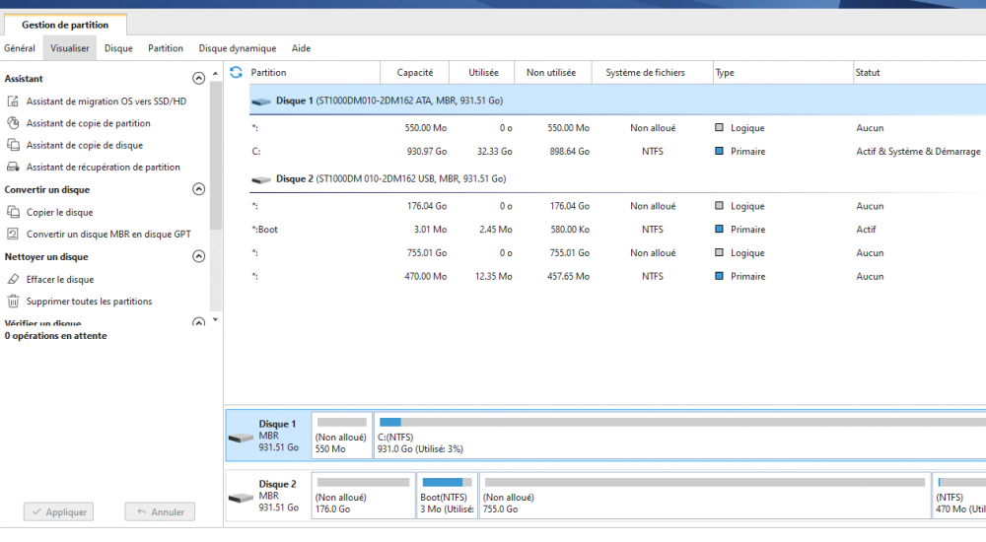
Task: Click the disk copy wizard icon
Action: coord(14,145)
